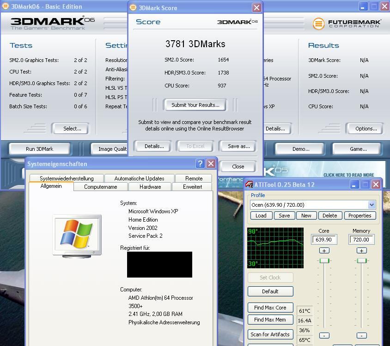
Task: Switch to the Allgemein tab
Action: click(x=51, y=186)
